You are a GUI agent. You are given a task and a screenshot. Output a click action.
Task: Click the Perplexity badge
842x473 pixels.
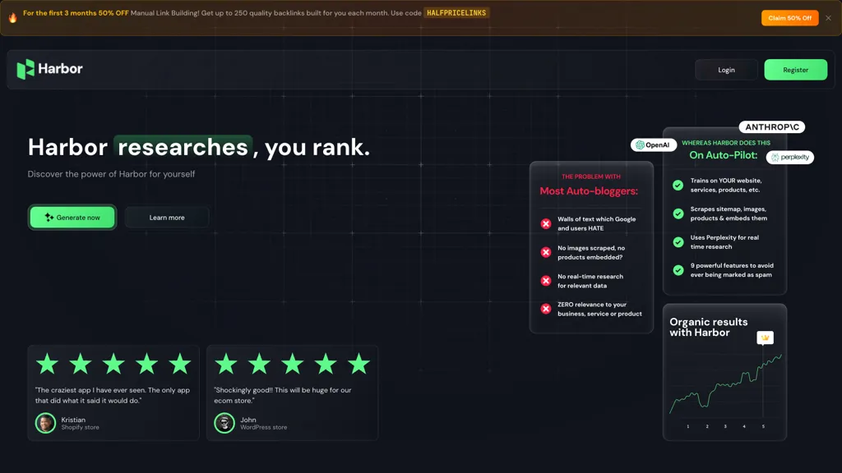click(790, 157)
